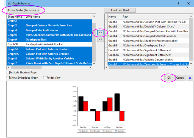The width and height of the screenshot is (194, 138).
Task: Click the >> add graphs button
Action: click(100, 33)
